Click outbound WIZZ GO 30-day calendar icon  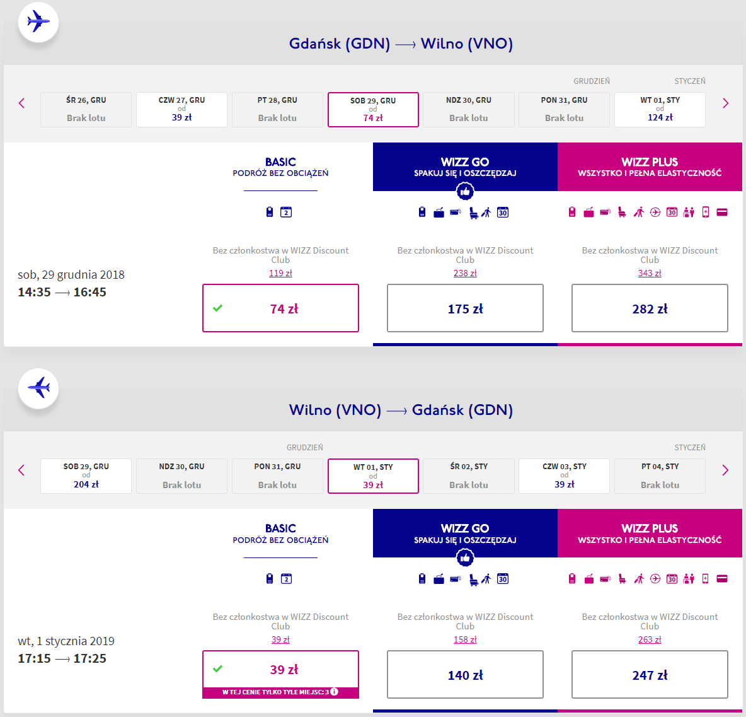pos(503,213)
